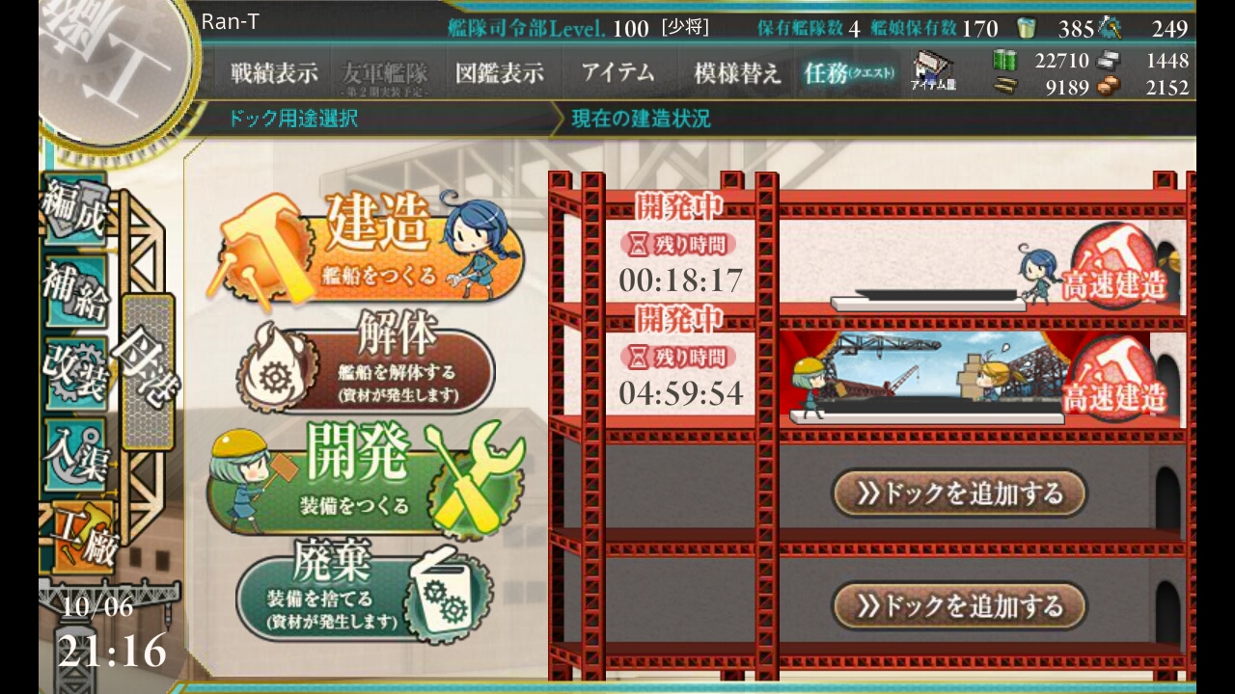Open the 改装 (remodel) sidebar icon
Image resolution: width=1235 pixels, height=694 pixels.
[x=75, y=371]
